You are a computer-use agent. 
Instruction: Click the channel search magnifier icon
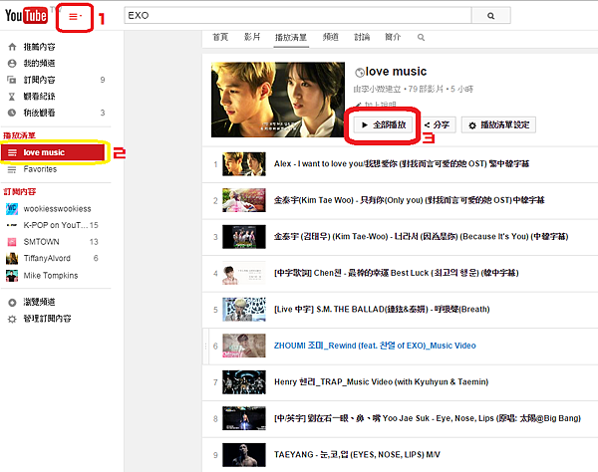click(x=421, y=37)
